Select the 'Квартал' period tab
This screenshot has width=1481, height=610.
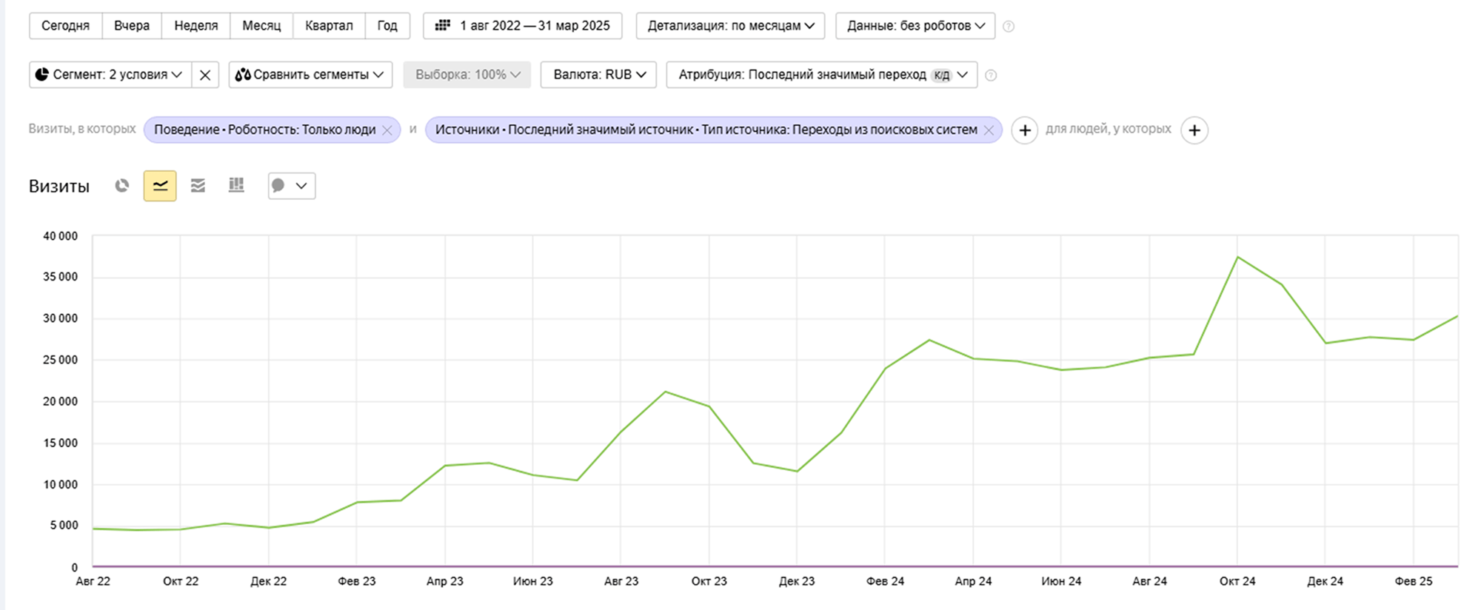point(329,26)
